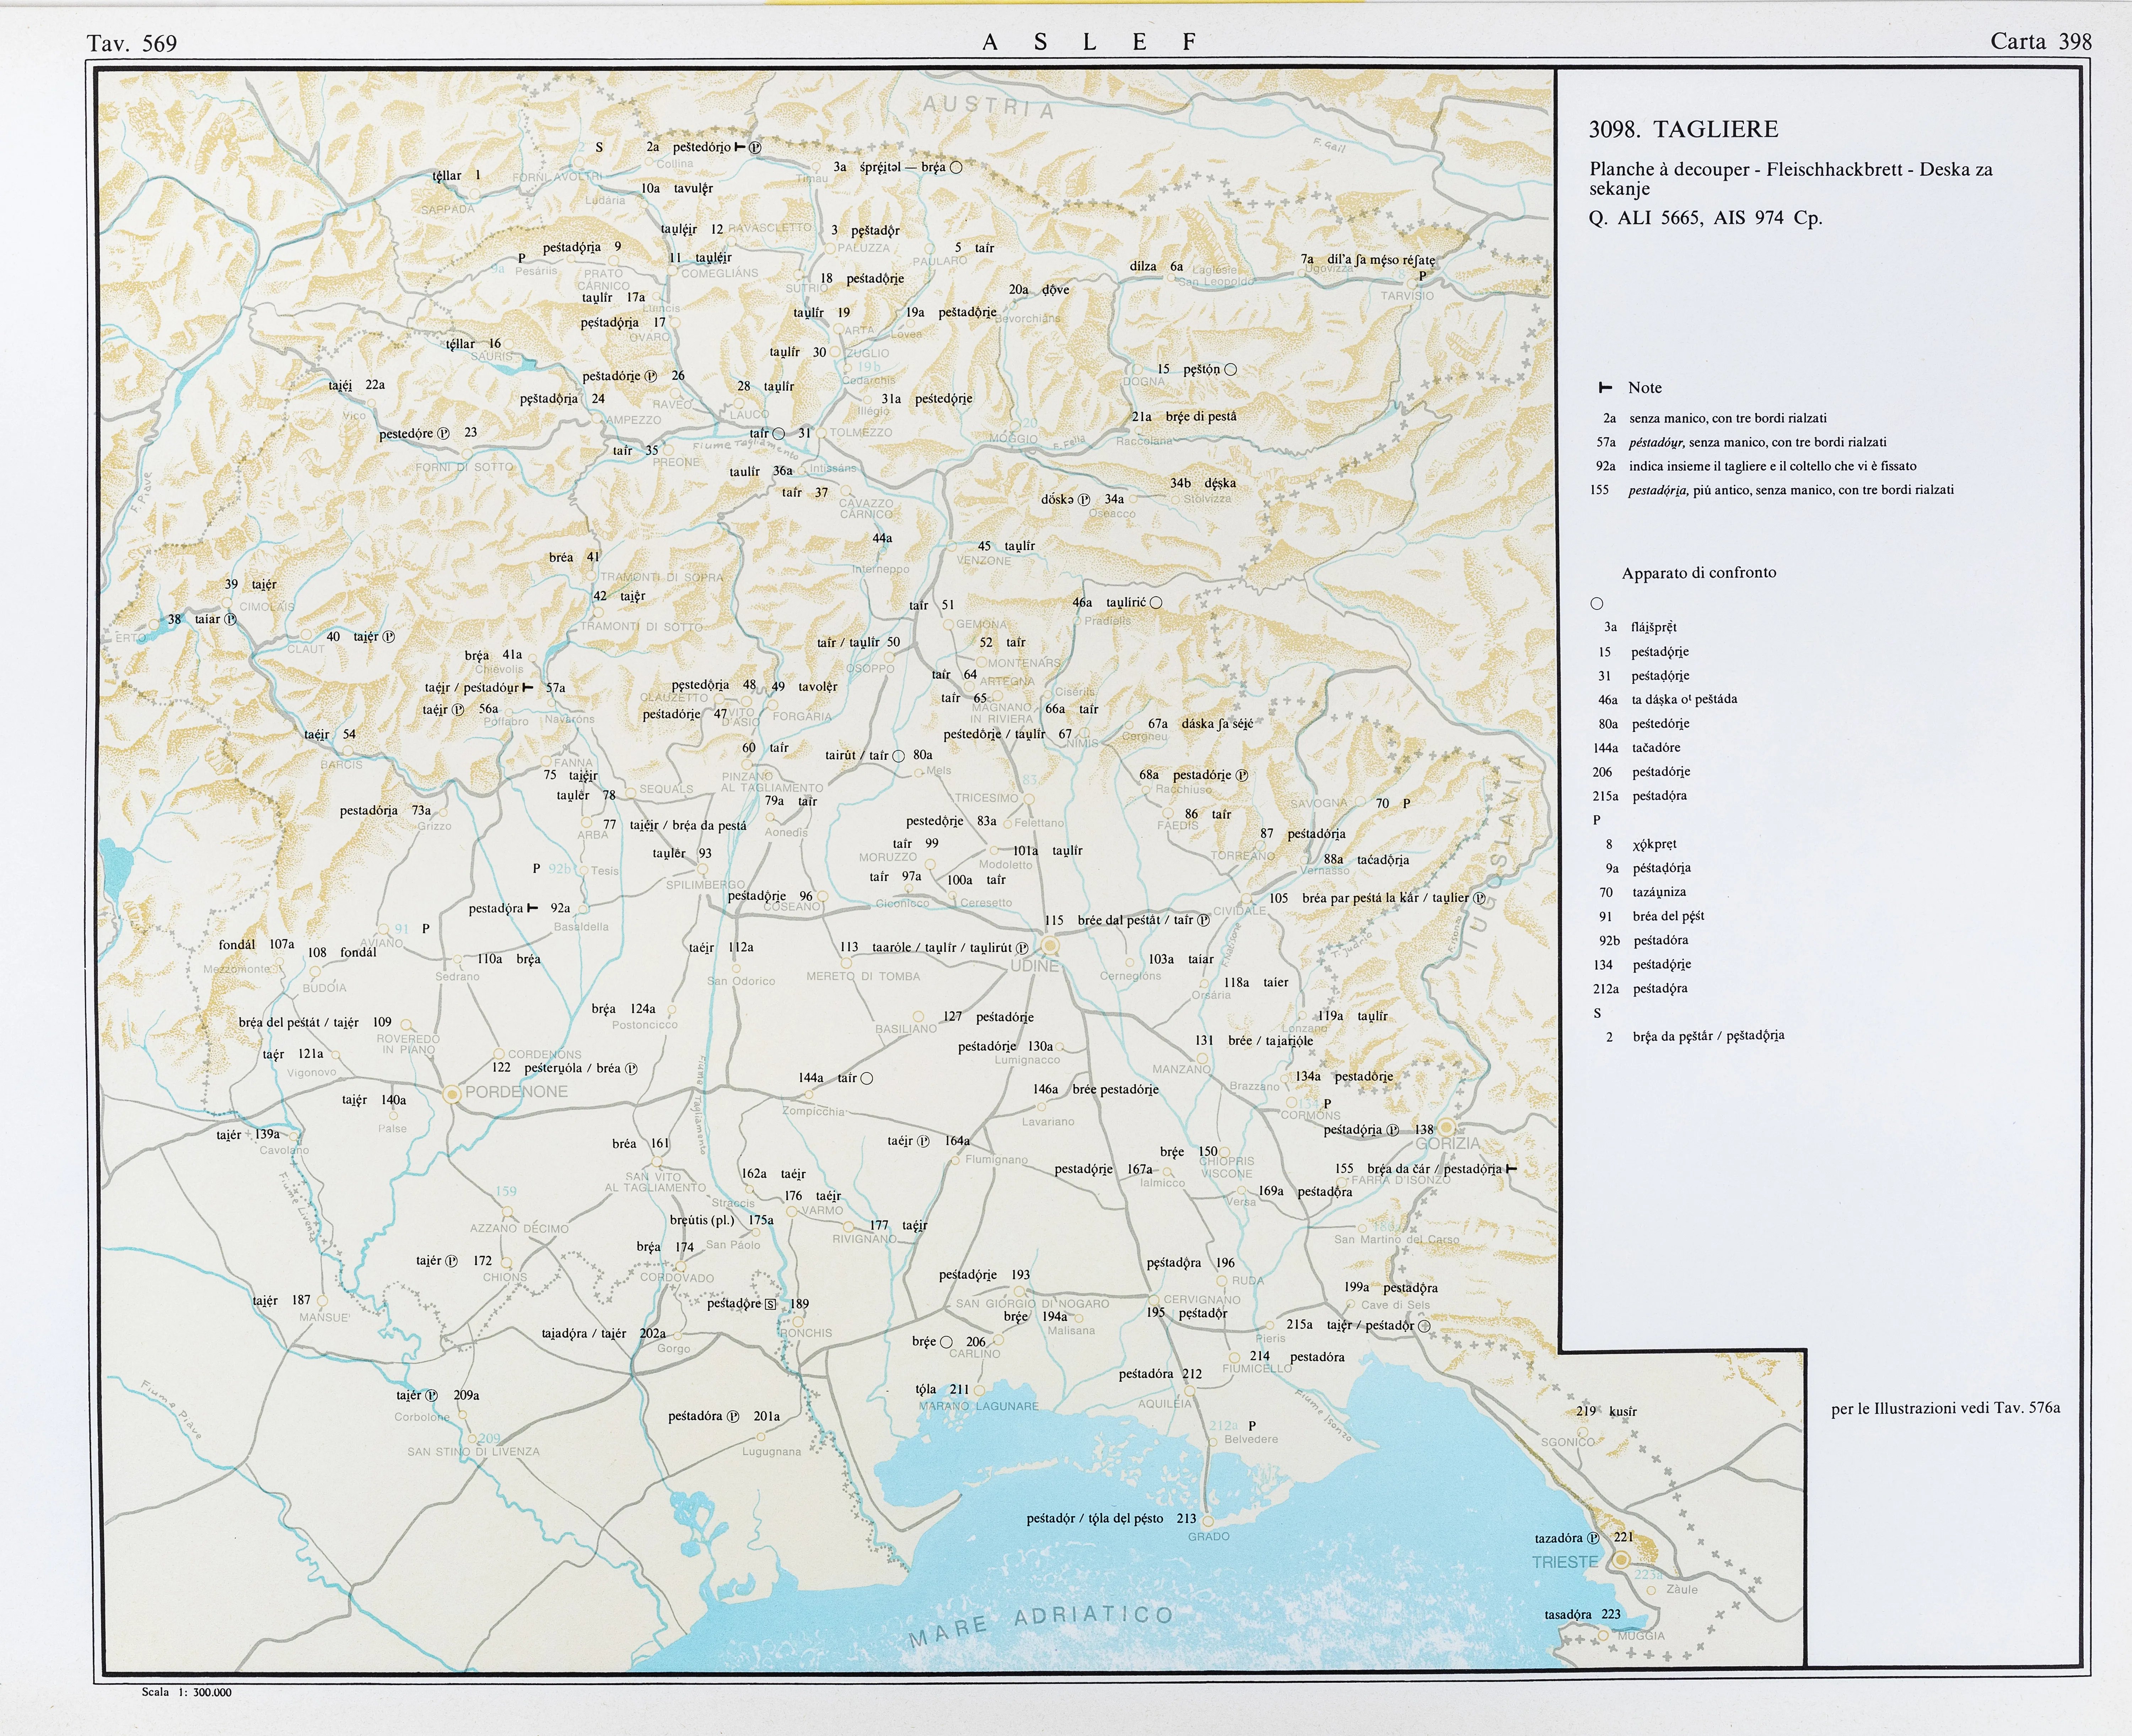
Task: Click the Note flag symbol in legend
Action: (x=1605, y=388)
